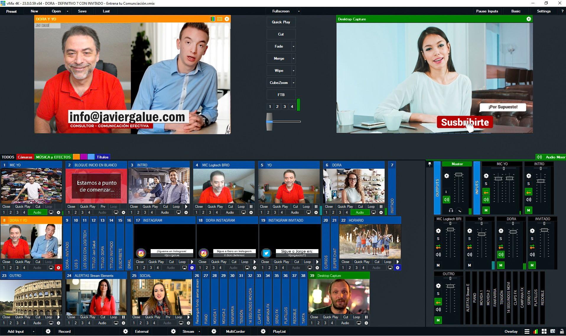Switch to the Cámaras category tab
The width and height of the screenshot is (566, 336).
(25, 157)
